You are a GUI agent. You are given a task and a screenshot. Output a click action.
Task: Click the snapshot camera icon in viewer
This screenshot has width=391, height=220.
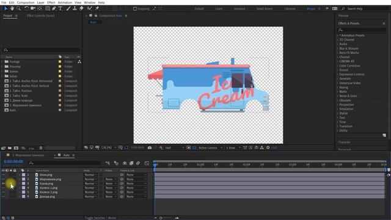pos(150,148)
